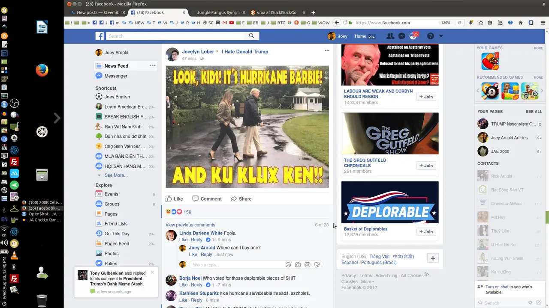Join Basket of Deplorables group

(x=426, y=232)
